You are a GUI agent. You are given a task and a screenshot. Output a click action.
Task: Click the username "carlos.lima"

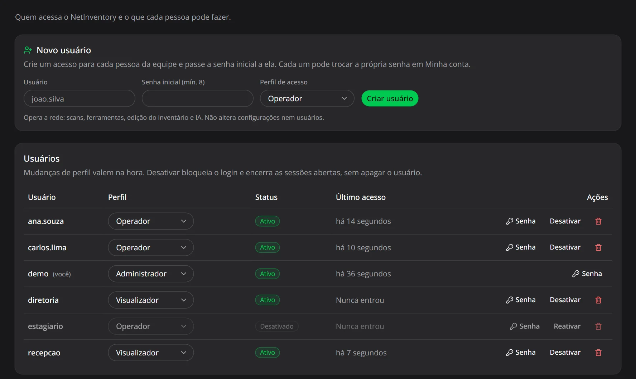47,247
